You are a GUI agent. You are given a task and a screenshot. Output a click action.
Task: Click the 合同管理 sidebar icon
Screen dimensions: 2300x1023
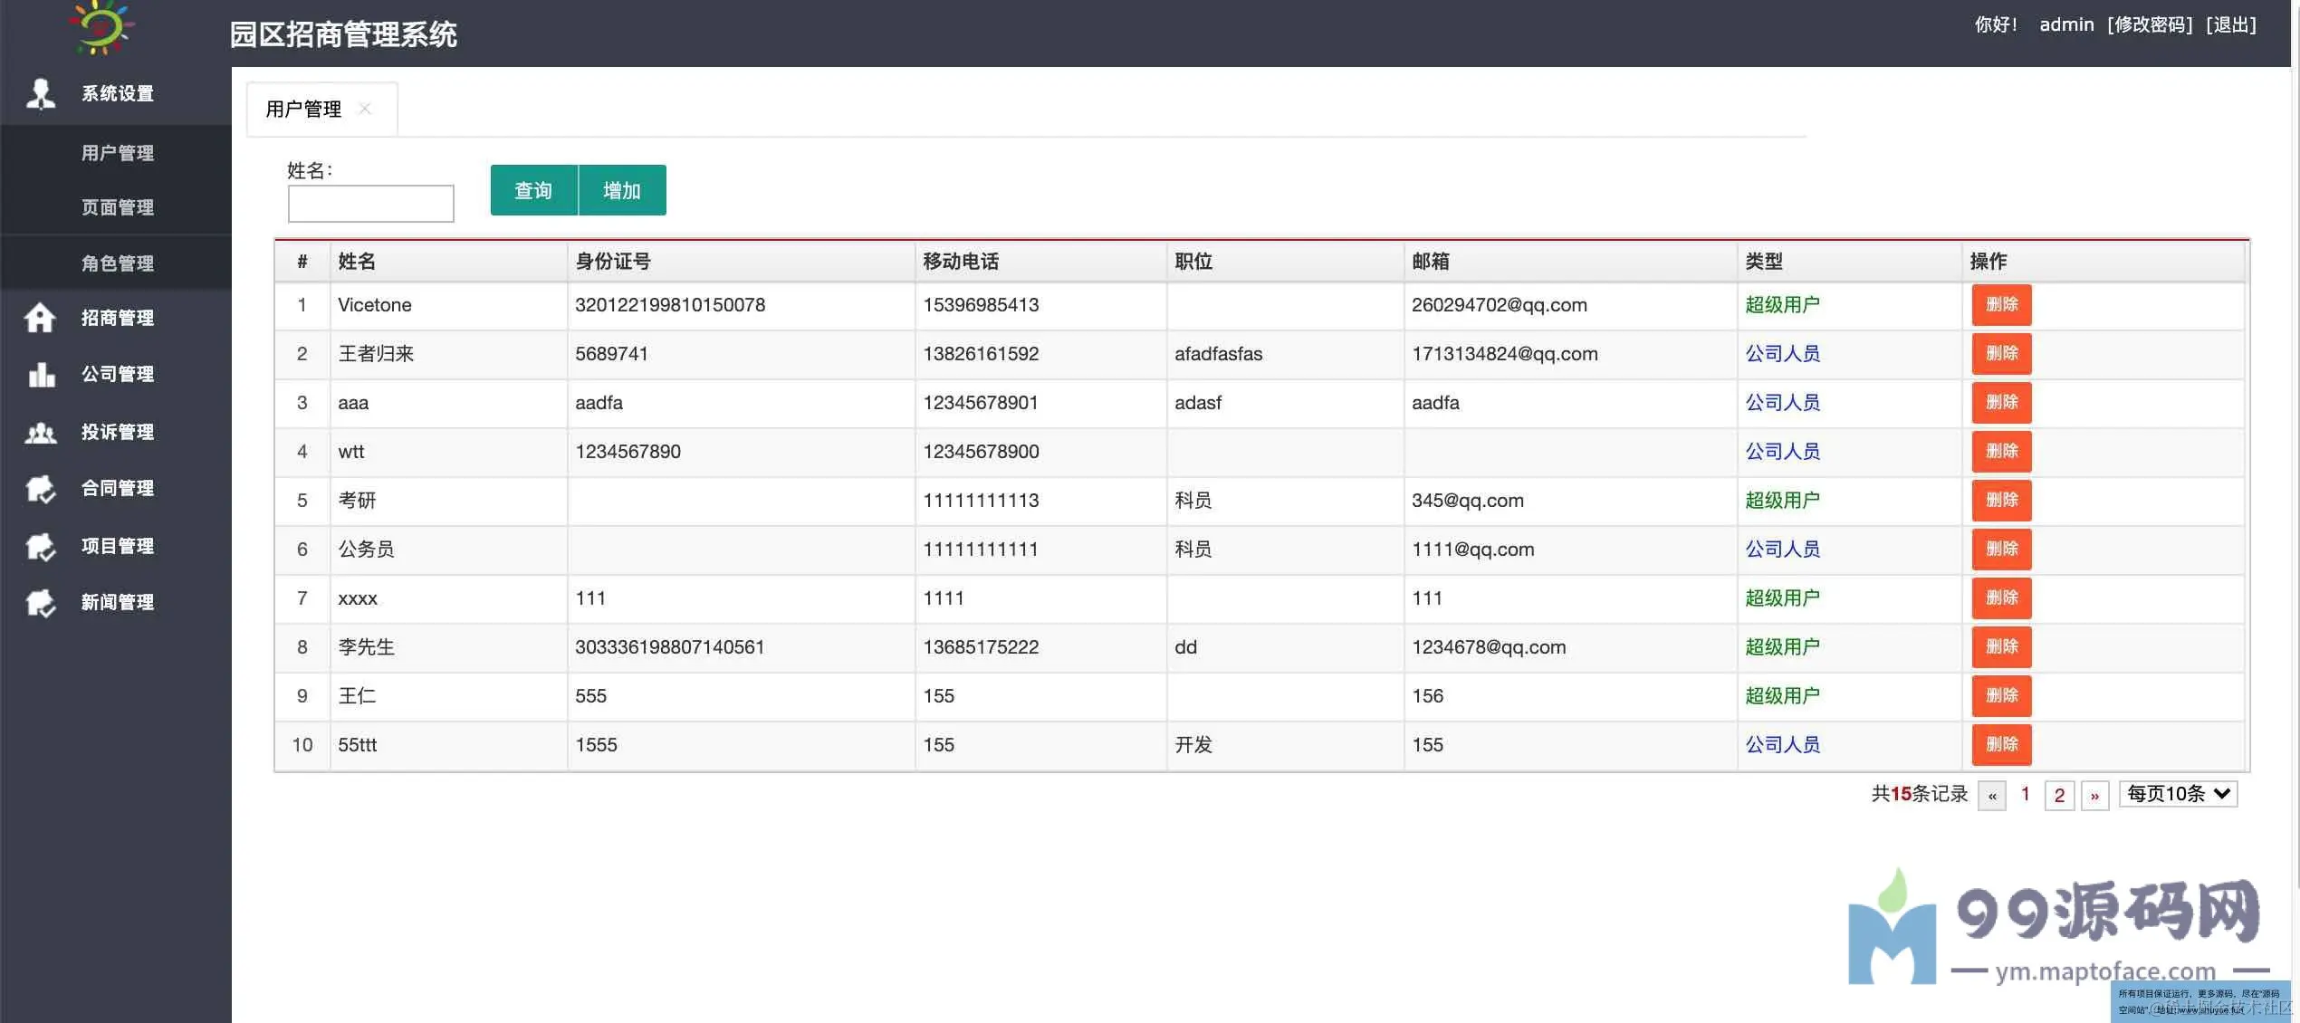coord(40,489)
